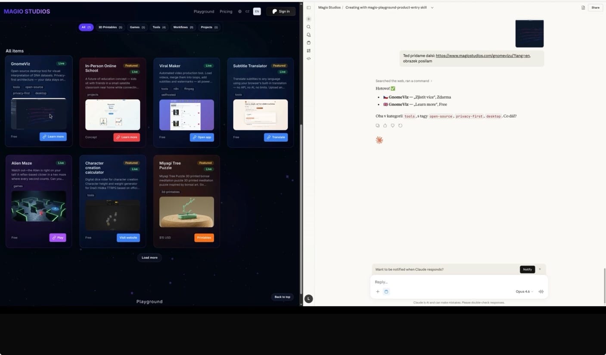606x355 pixels.
Task: Retry Claude's response with the regenerate icon
Action: 400,125
